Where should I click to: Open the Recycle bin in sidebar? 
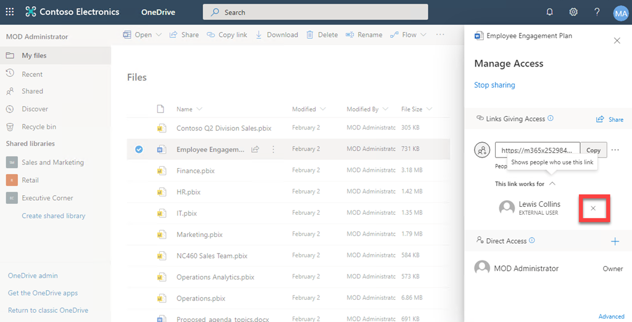pos(38,127)
